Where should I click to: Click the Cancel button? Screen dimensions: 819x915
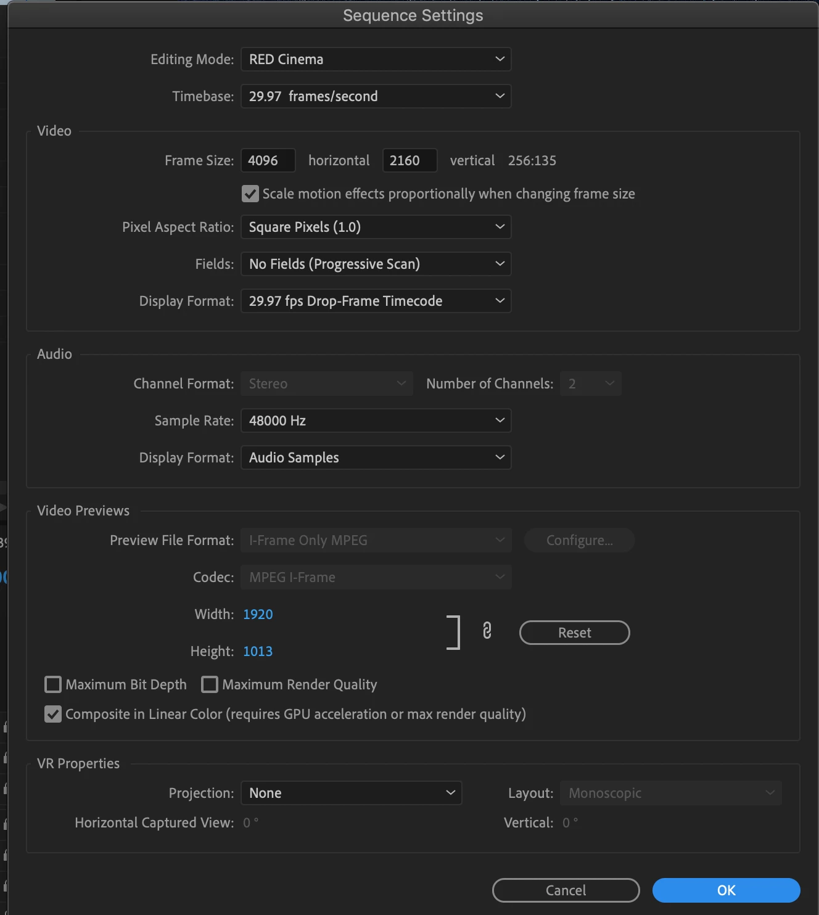coord(566,890)
